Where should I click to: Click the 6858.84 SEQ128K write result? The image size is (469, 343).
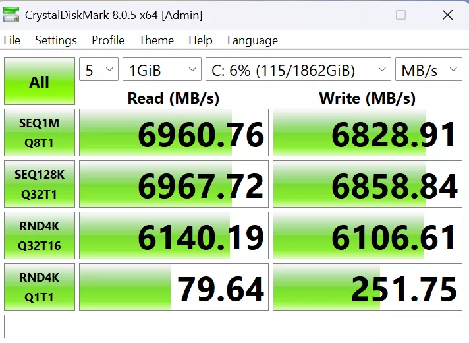[368, 184]
